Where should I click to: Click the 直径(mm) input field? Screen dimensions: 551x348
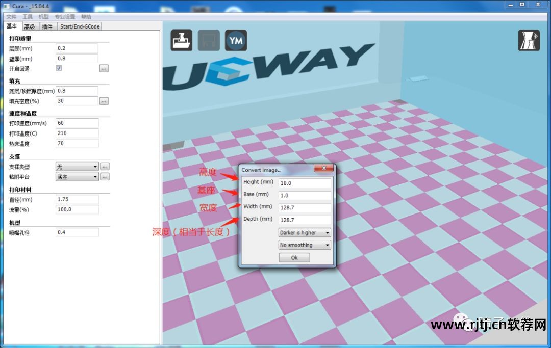pyautogui.click(x=77, y=199)
